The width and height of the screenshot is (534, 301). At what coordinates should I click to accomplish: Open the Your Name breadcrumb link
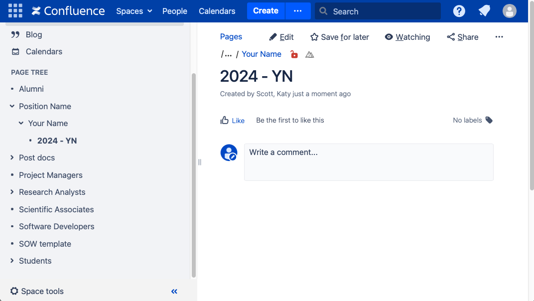[262, 54]
